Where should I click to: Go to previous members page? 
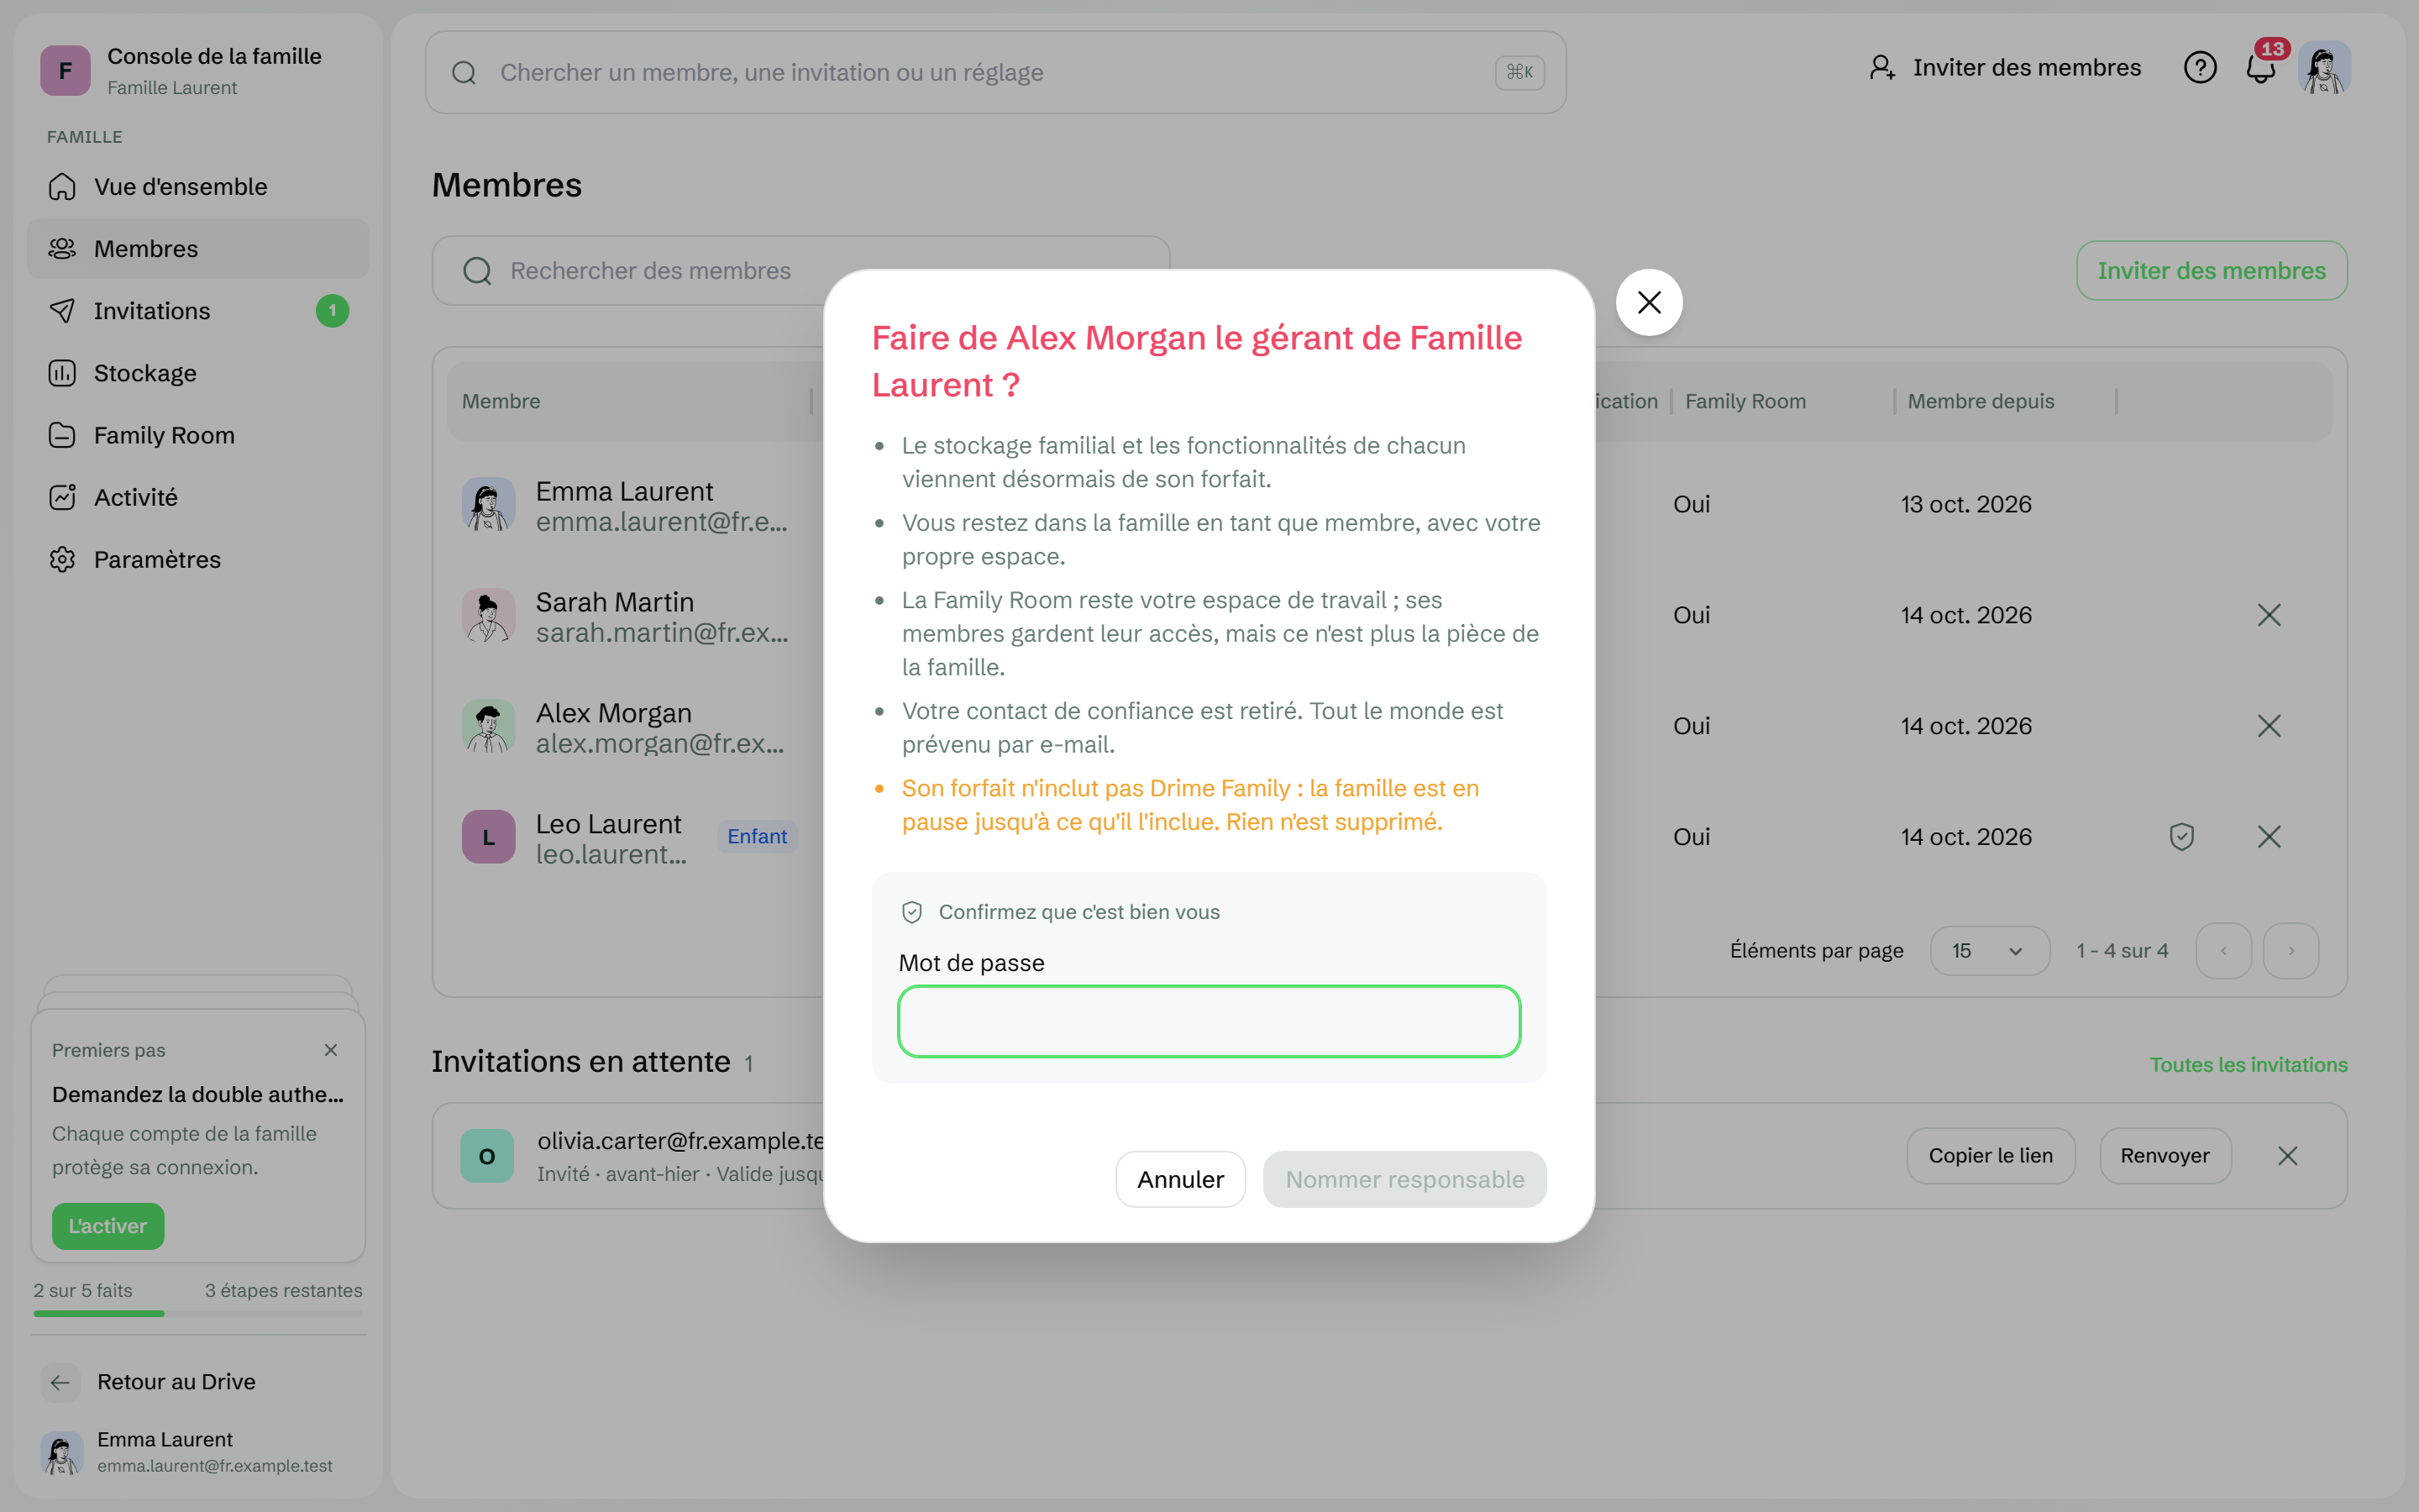2223,951
